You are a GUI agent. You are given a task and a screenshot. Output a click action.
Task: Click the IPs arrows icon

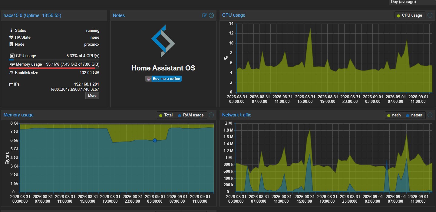(x=11, y=84)
